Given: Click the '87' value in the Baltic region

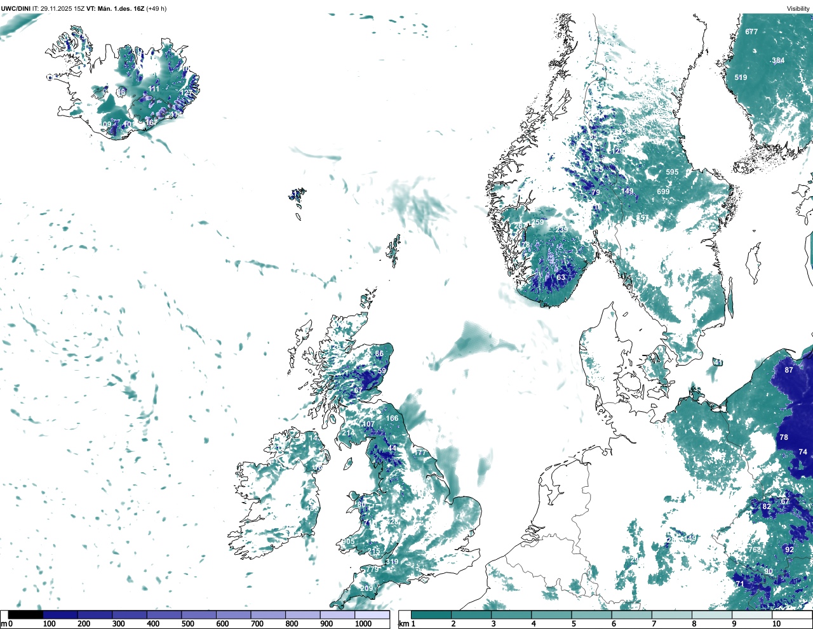Looking at the screenshot, I should tap(789, 370).
